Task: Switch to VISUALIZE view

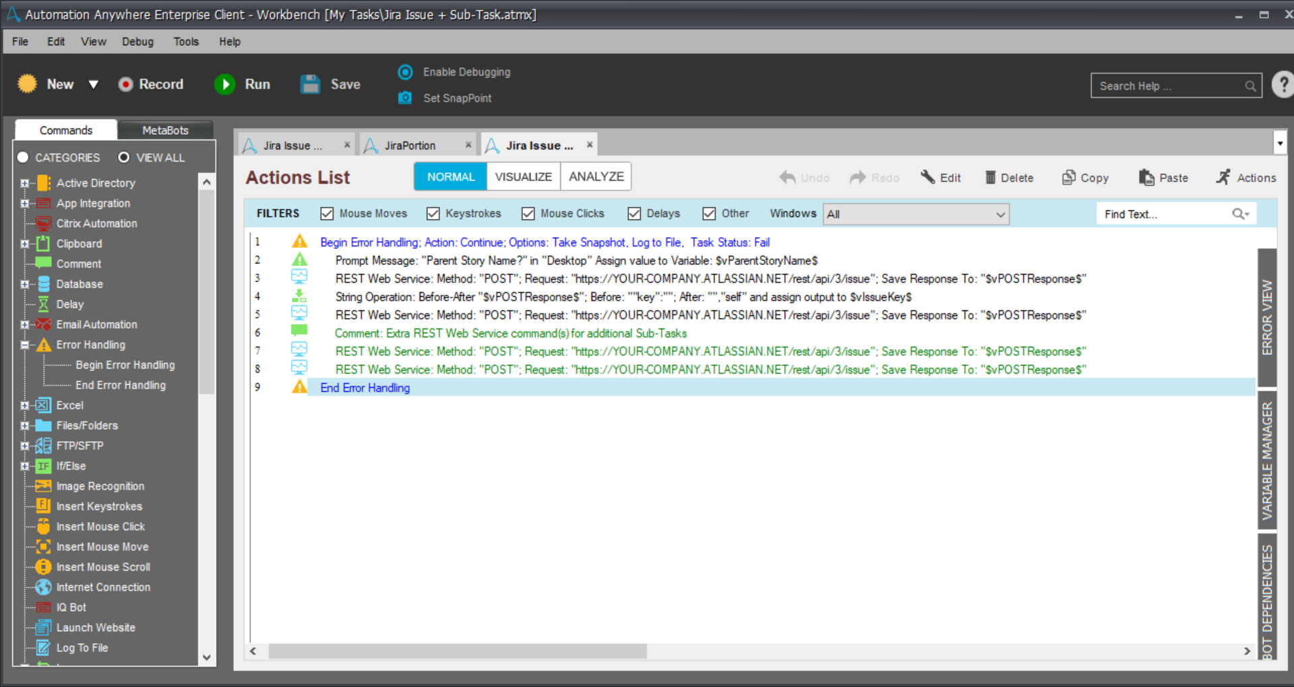Action: point(524,176)
